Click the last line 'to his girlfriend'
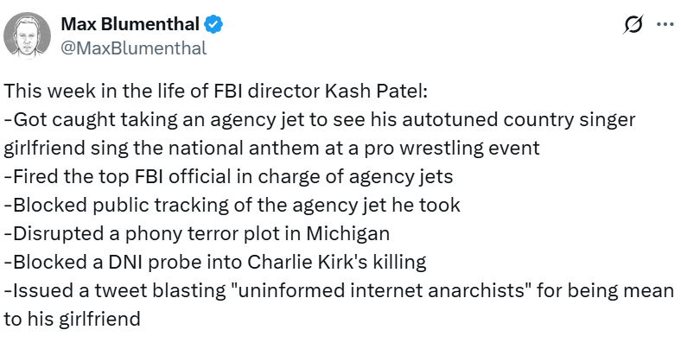681x349 pixels. pyautogui.click(x=73, y=319)
